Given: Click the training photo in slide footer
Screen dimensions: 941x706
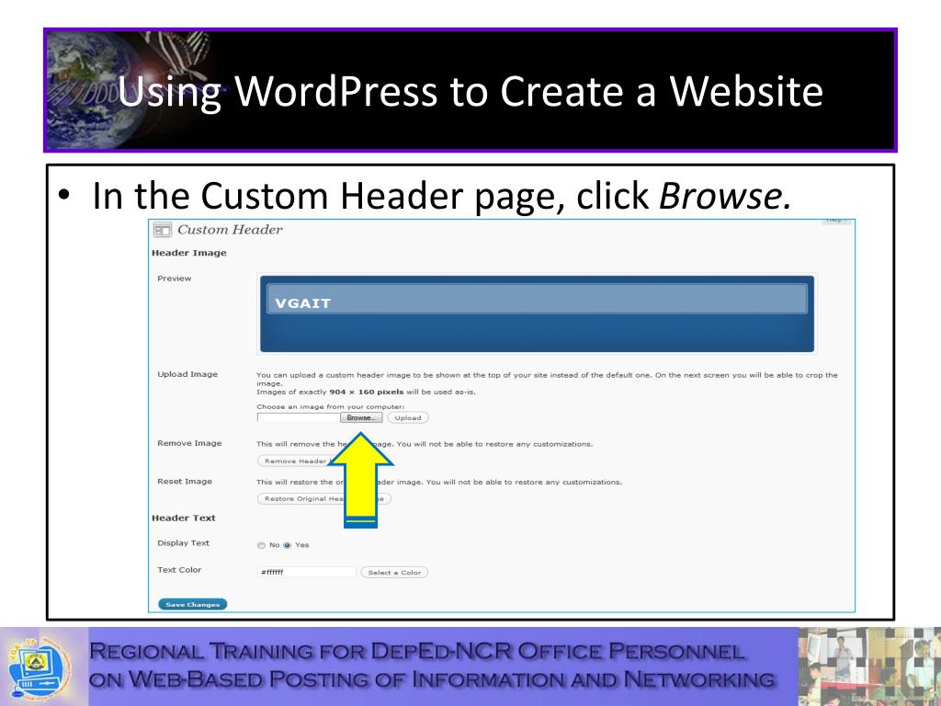Looking at the screenshot, I should pyautogui.click(x=869, y=666).
